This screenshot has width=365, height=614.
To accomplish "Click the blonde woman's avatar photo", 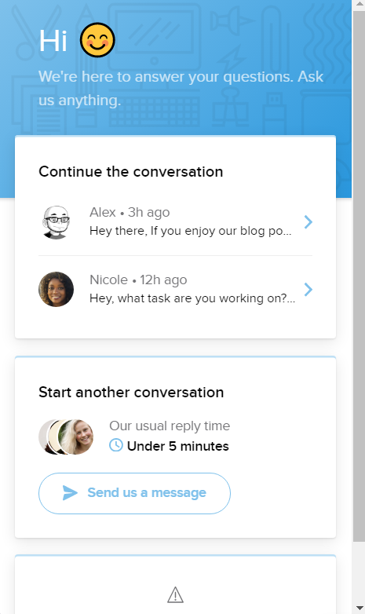I will [x=78, y=437].
